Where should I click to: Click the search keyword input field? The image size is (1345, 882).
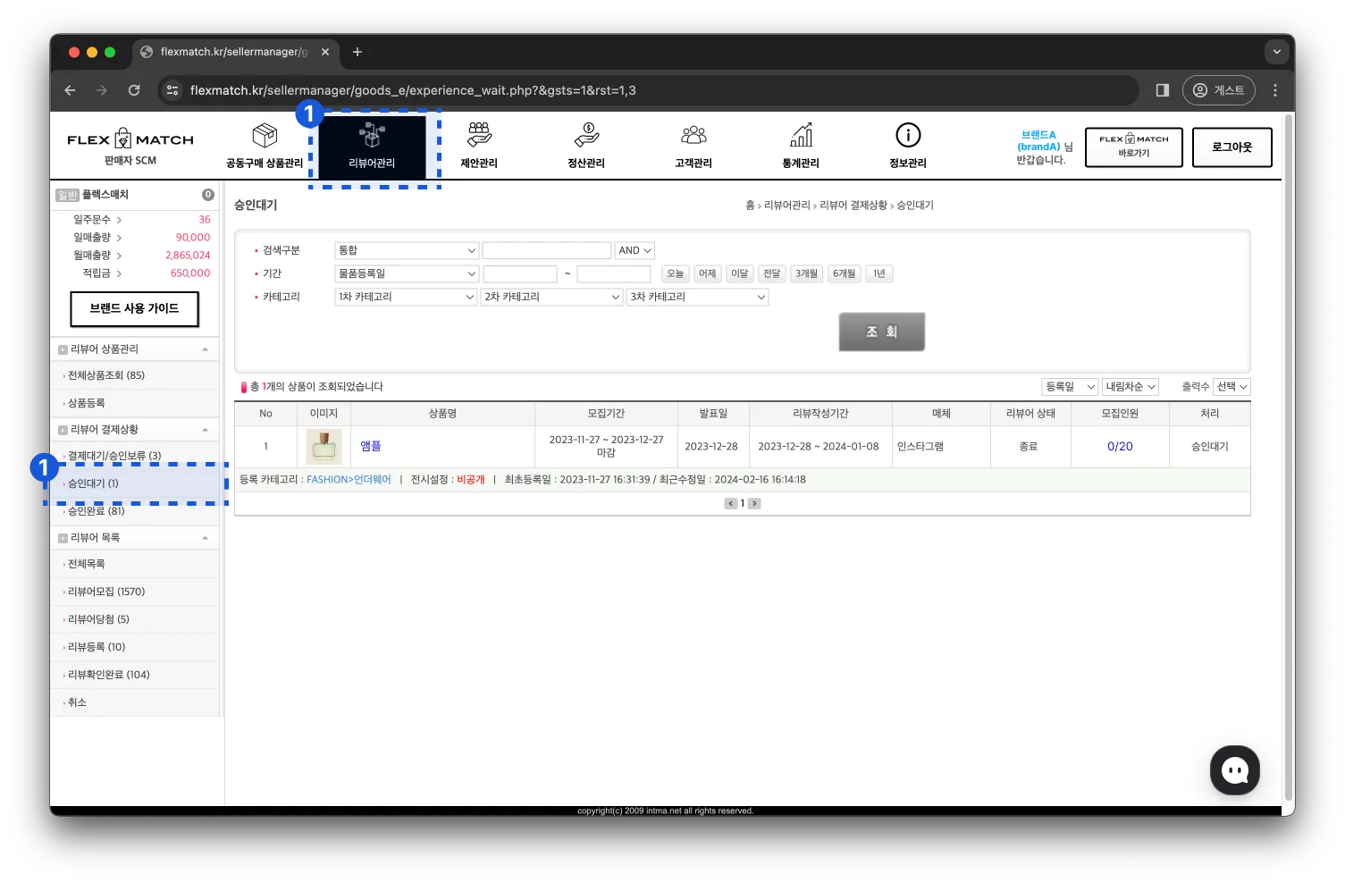547,250
